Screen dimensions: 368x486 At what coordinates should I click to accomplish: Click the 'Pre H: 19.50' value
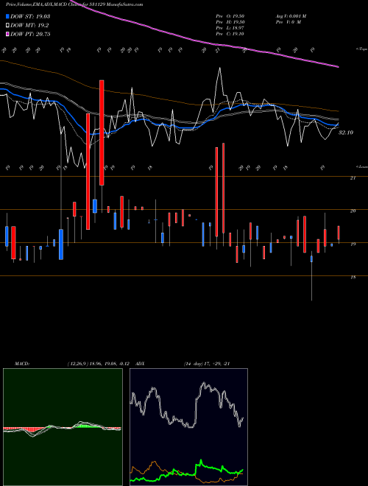(x=230, y=22)
